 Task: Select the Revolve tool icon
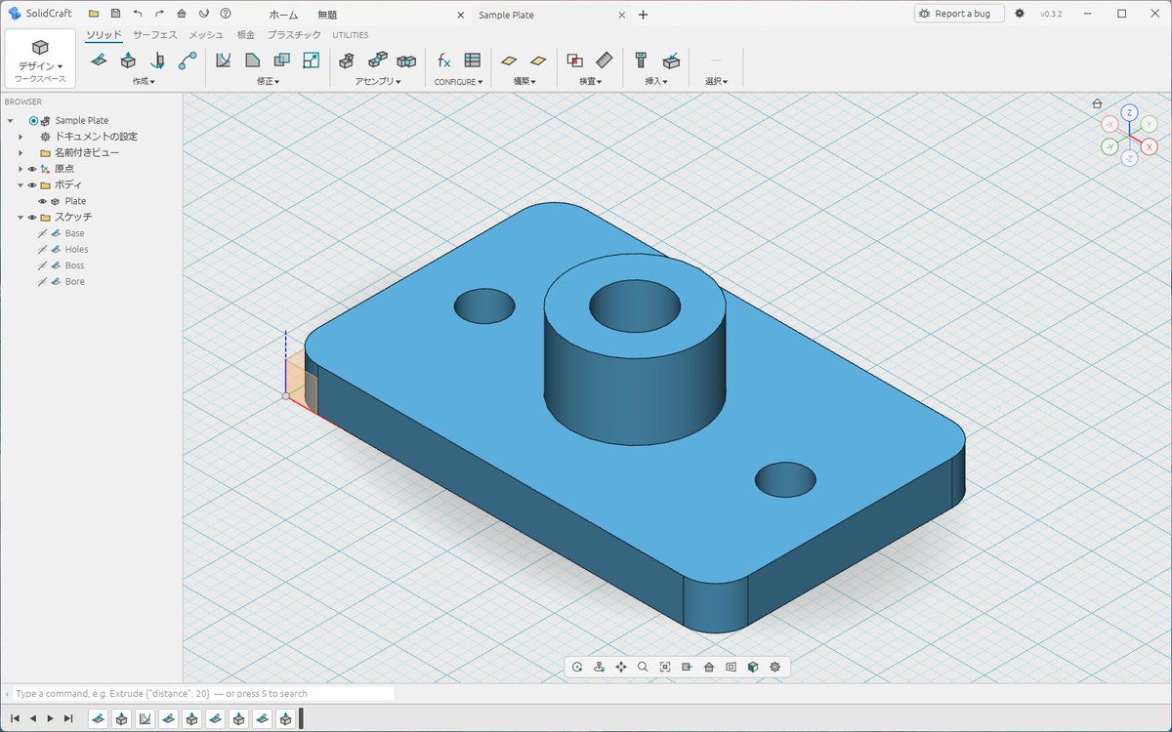coord(157,61)
